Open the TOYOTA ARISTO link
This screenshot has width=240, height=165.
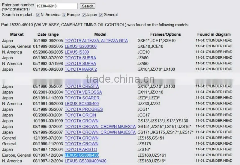point(81,149)
